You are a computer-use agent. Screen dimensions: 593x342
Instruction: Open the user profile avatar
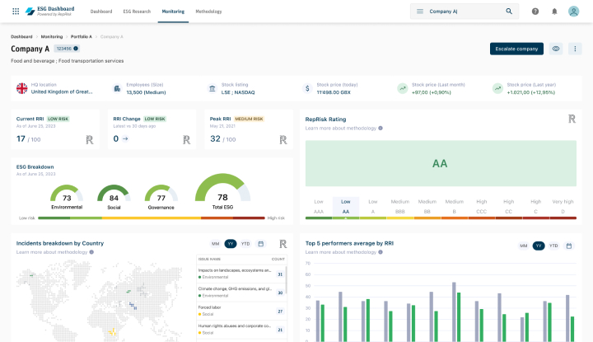coord(574,12)
